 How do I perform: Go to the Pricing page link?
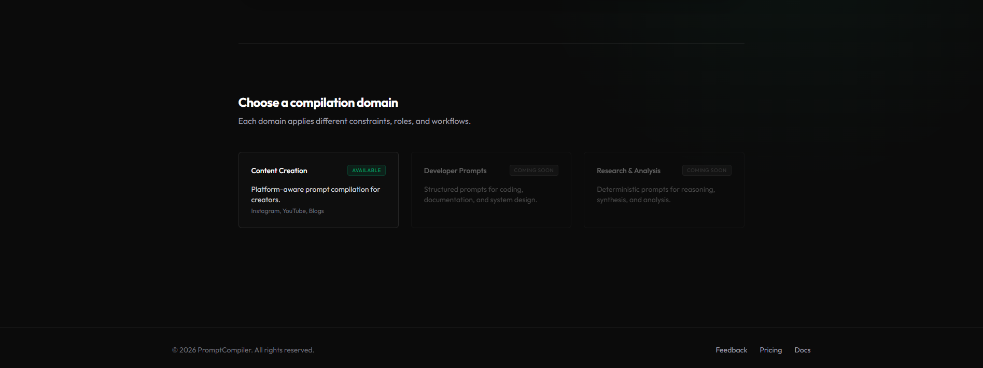click(770, 350)
